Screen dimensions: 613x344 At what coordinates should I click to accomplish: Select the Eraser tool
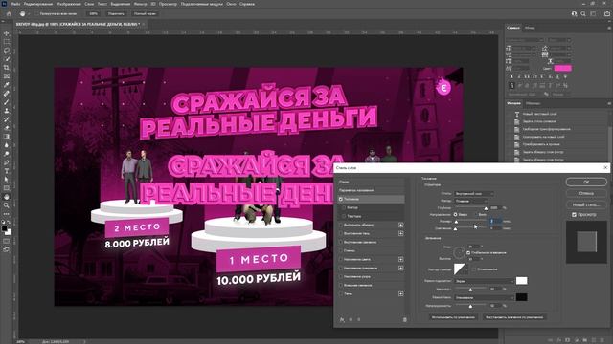pyautogui.click(x=7, y=128)
